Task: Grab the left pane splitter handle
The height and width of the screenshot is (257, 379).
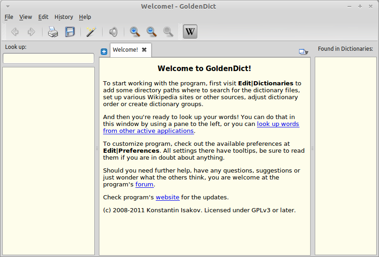Action: (97, 149)
